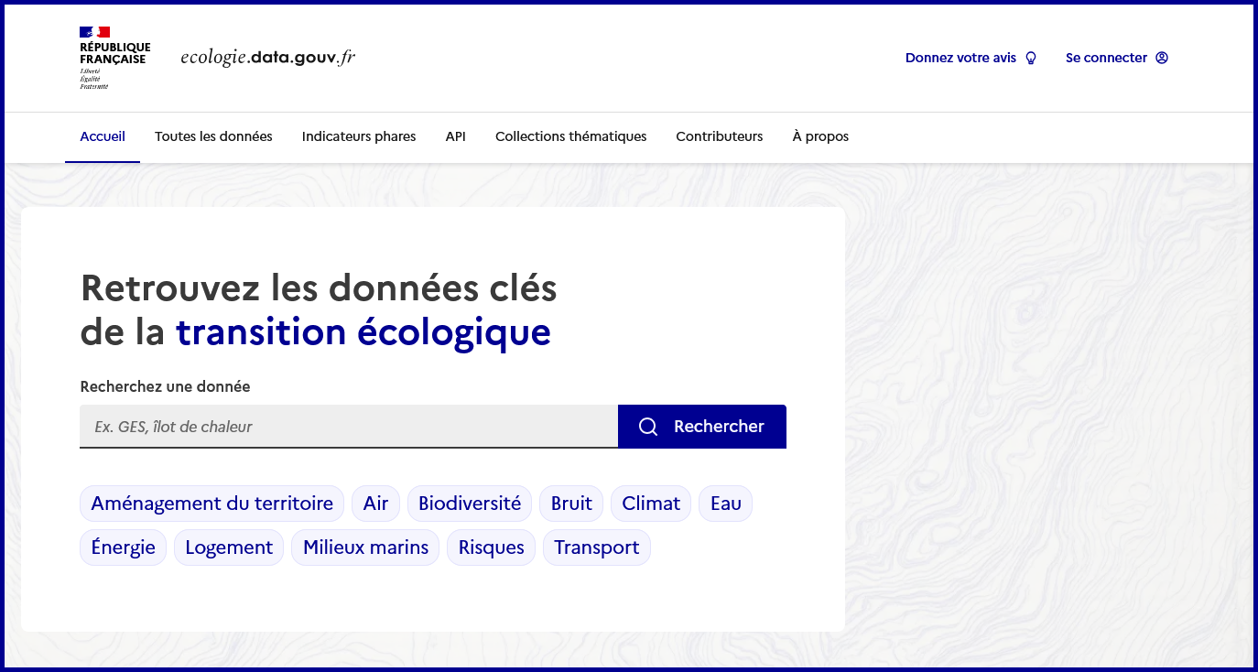This screenshot has width=1258, height=672.
Task: Focus the Recherchez une donnée search field
Action: click(349, 427)
